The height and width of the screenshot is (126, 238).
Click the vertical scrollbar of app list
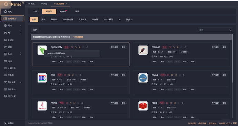(x=232, y=58)
